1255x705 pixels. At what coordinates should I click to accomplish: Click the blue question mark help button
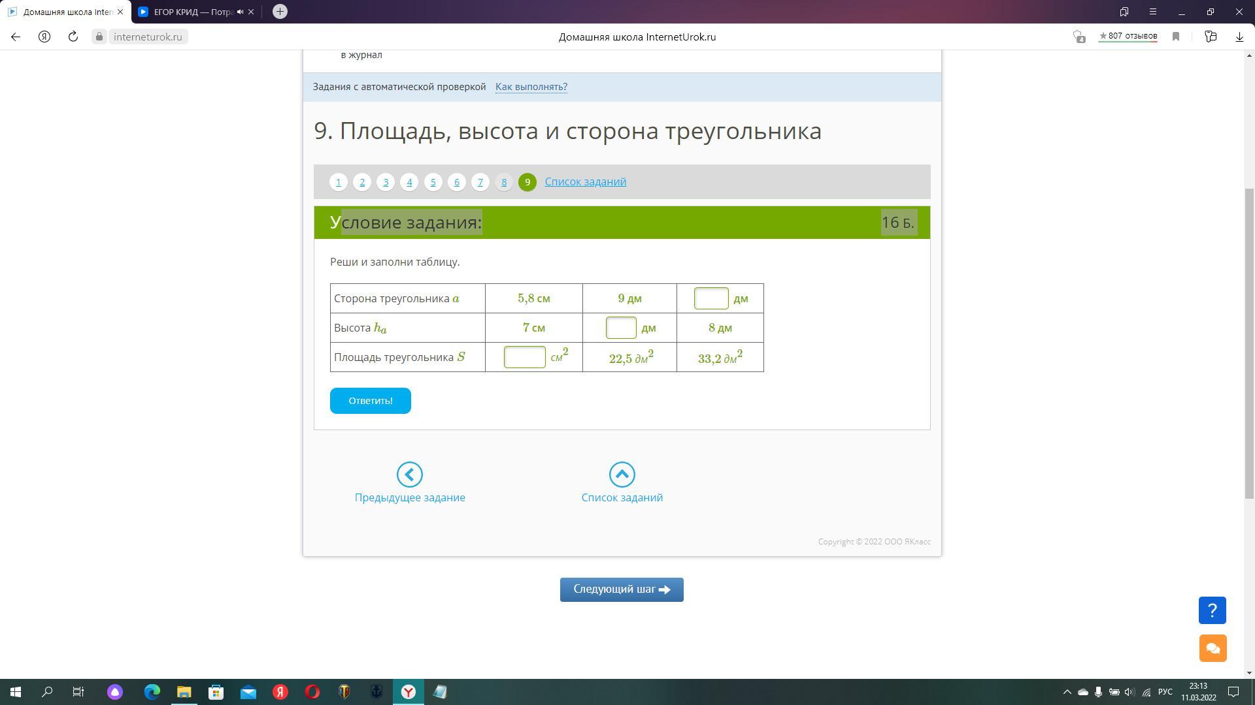pyautogui.click(x=1212, y=610)
